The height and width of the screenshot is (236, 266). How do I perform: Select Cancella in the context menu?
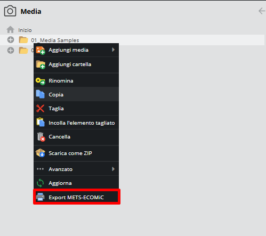[x=76, y=137]
